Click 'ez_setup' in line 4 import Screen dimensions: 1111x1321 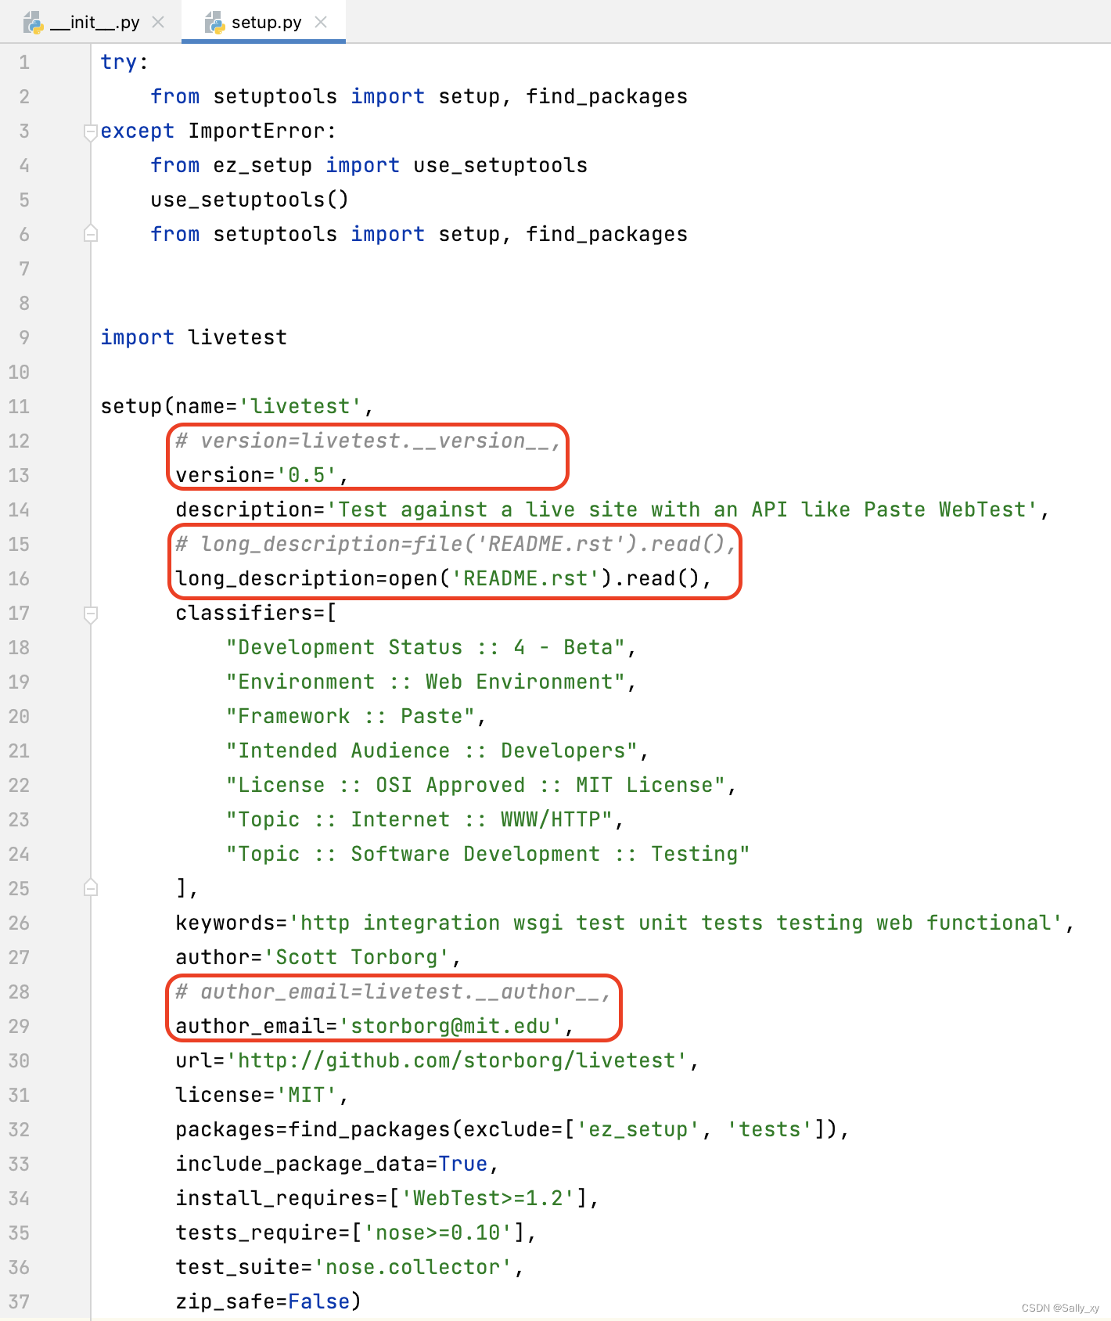click(263, 165)
